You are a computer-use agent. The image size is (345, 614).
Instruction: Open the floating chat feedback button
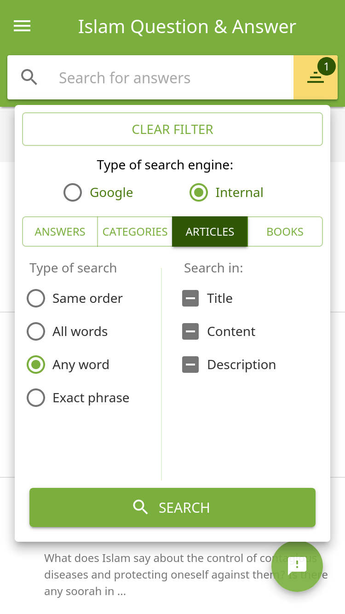coord(297,566)
